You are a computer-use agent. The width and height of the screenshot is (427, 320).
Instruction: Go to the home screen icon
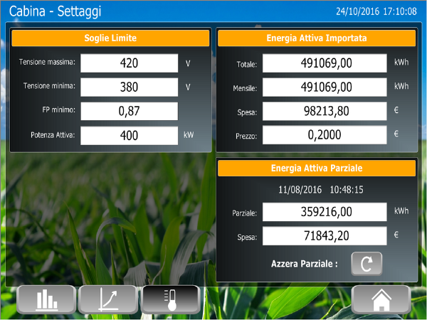pyautogui.click(x=381, y=299)
